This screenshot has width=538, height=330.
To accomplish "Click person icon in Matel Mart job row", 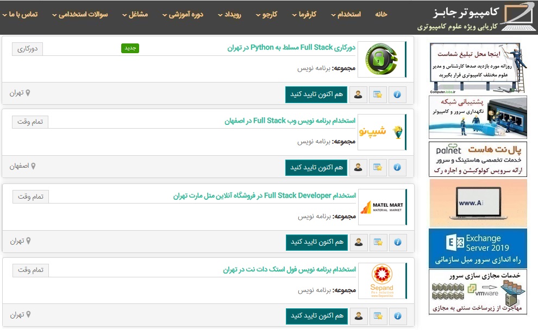I will [x=359, y=242].
